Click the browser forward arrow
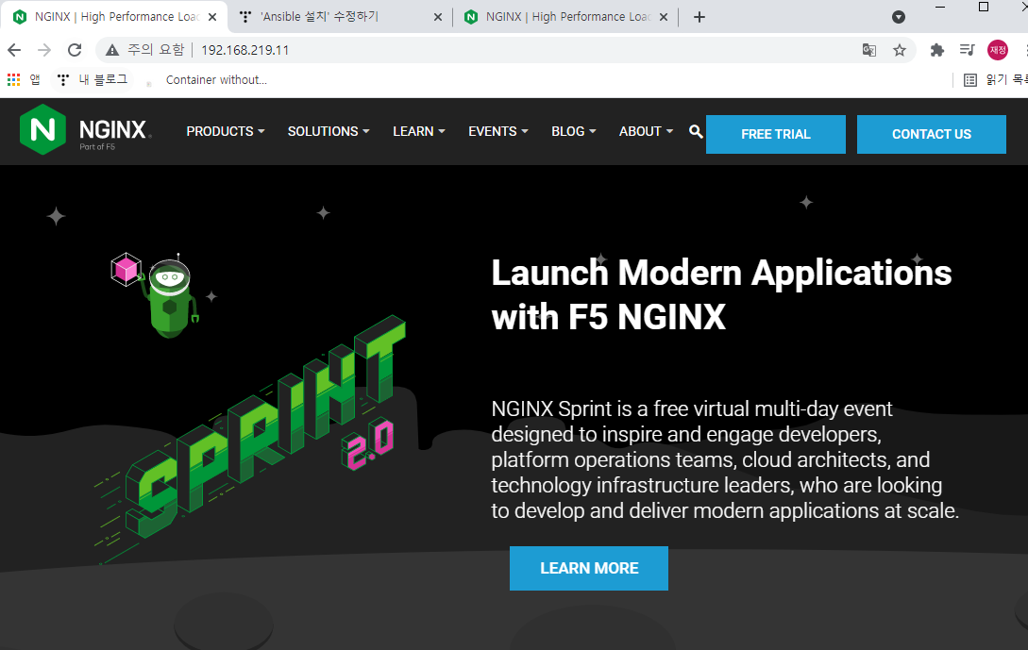The height and width of the screenshot is (650, 1028). tap(44, 50)
